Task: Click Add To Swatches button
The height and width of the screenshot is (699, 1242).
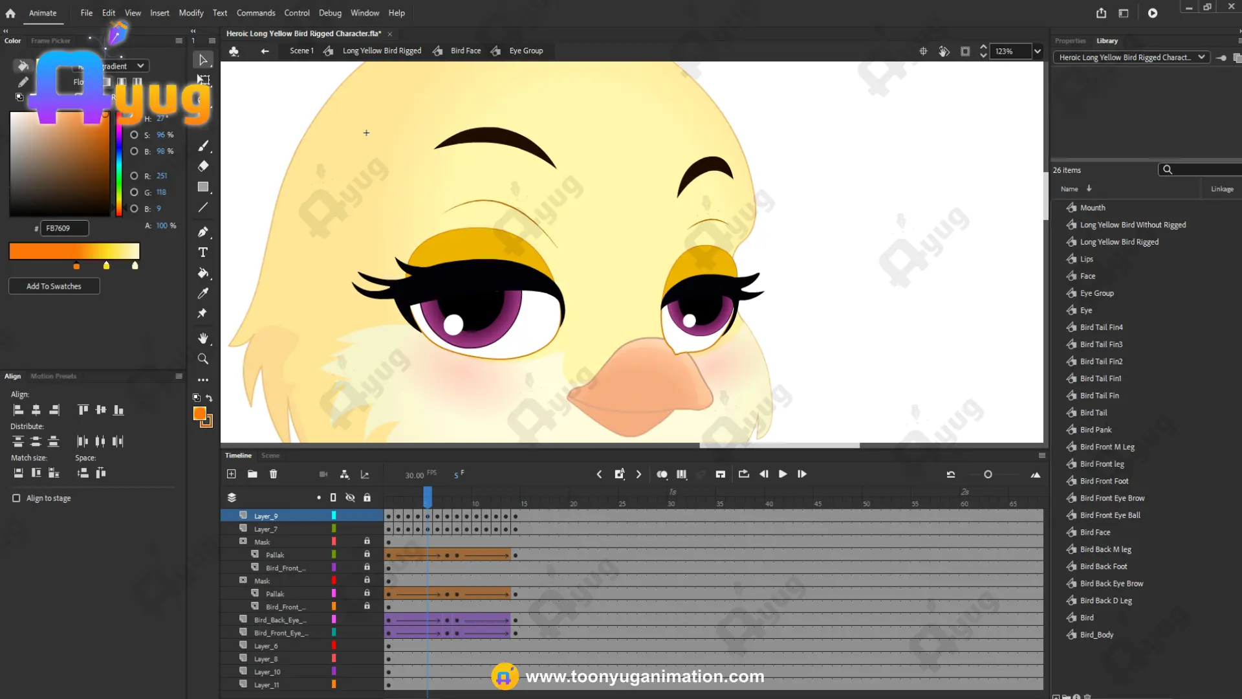Action: [54, 286]
